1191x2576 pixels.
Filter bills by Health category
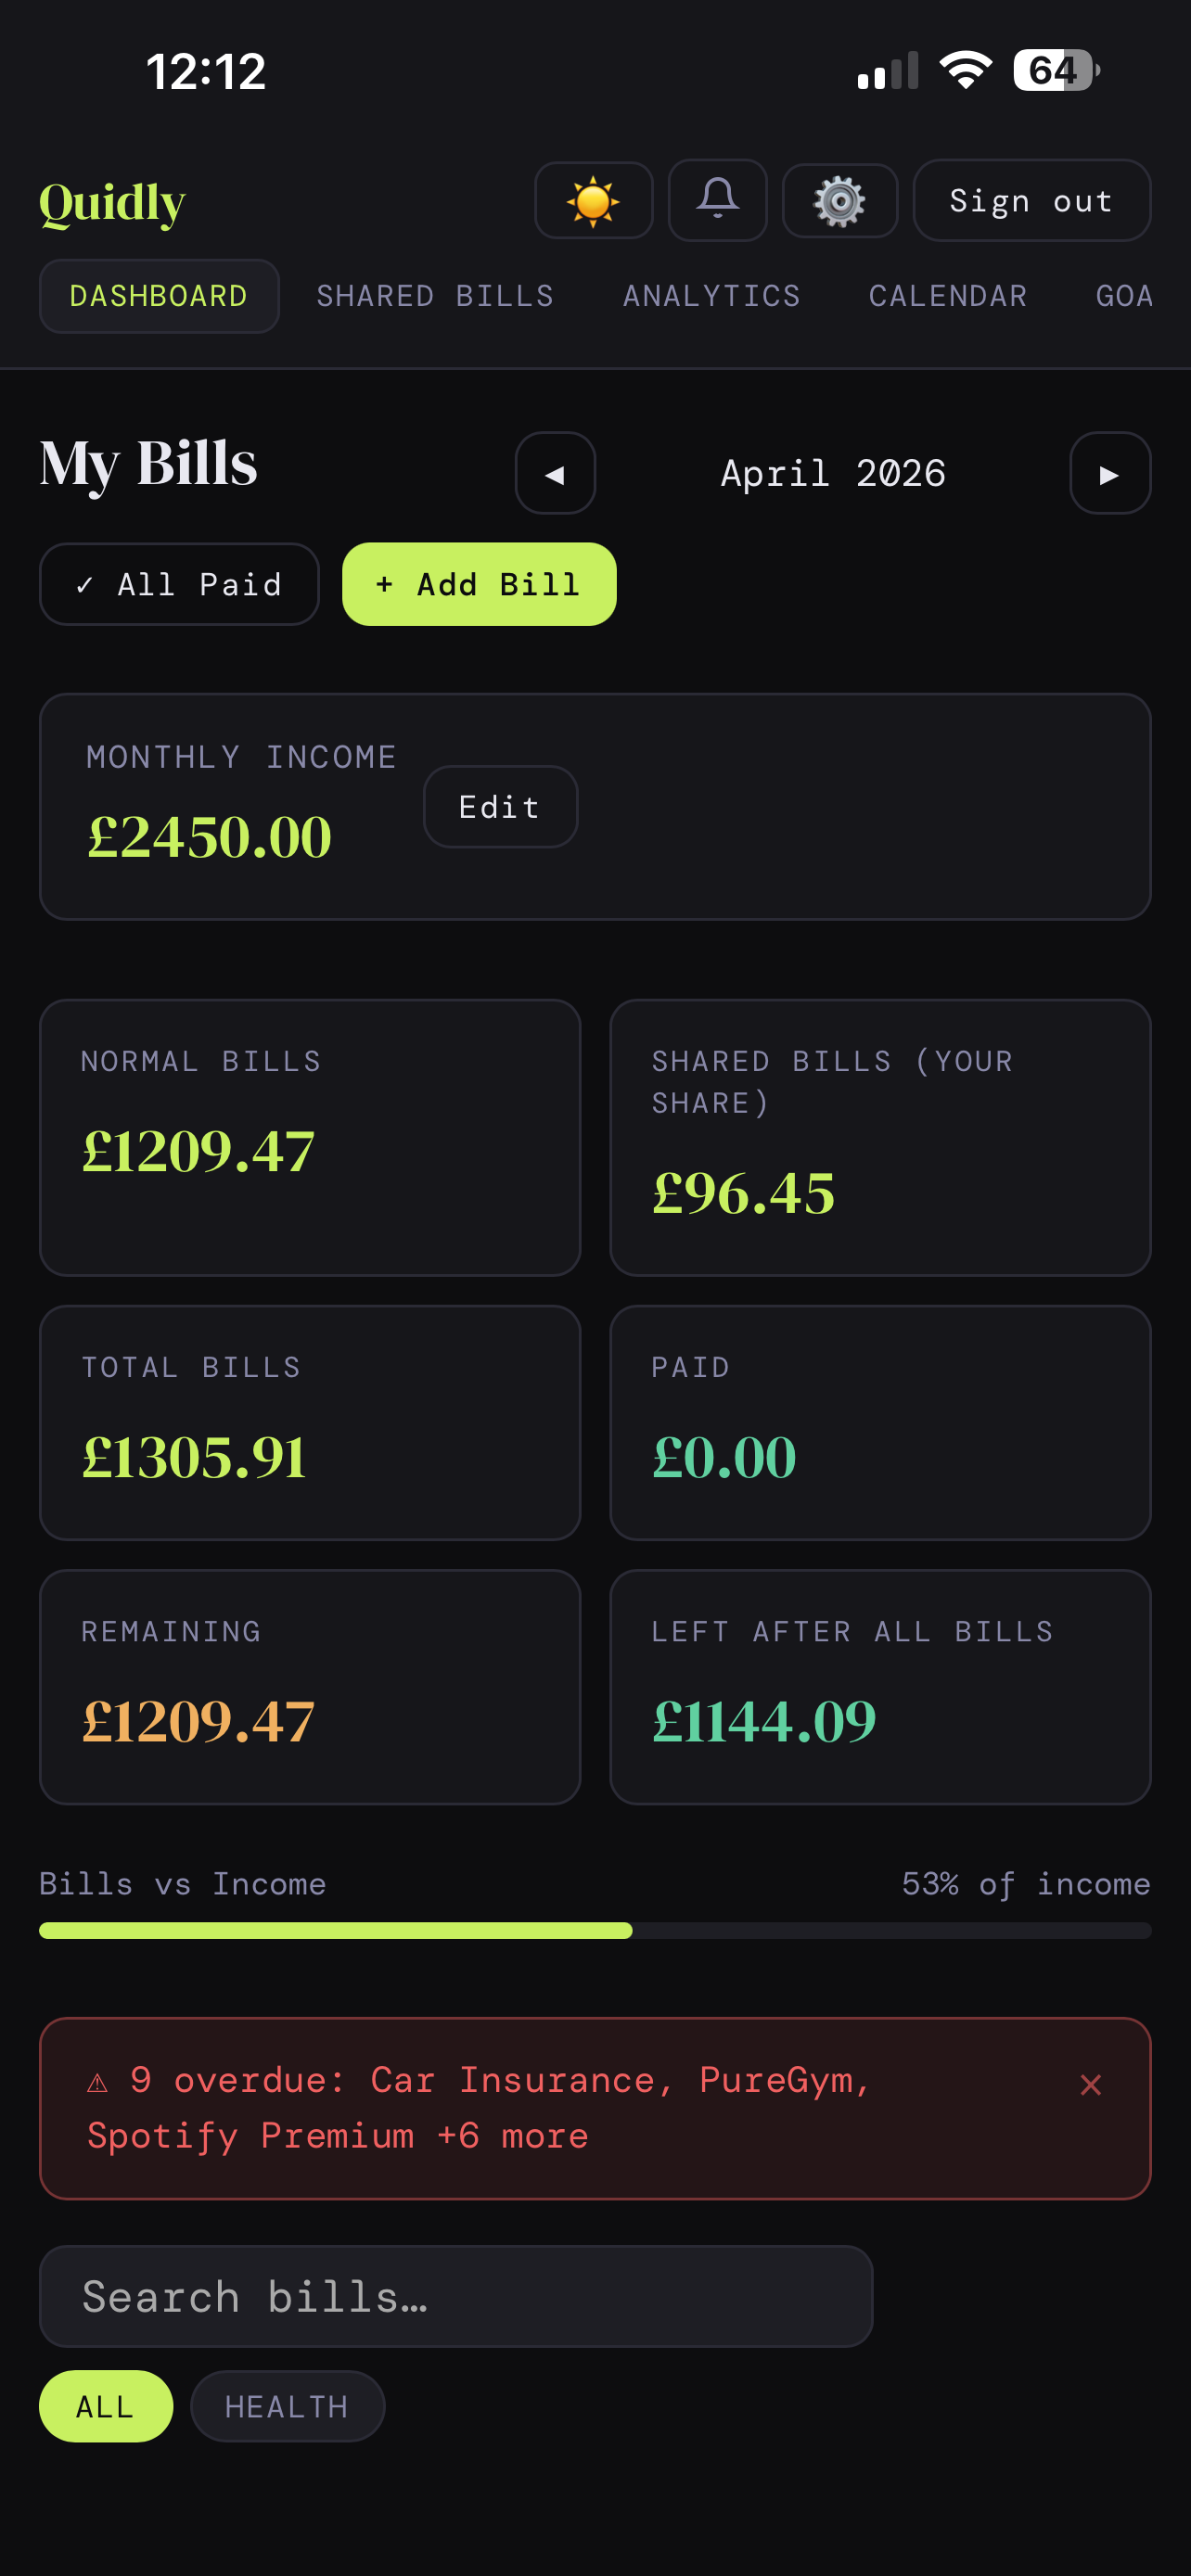tap(287, 2406)
